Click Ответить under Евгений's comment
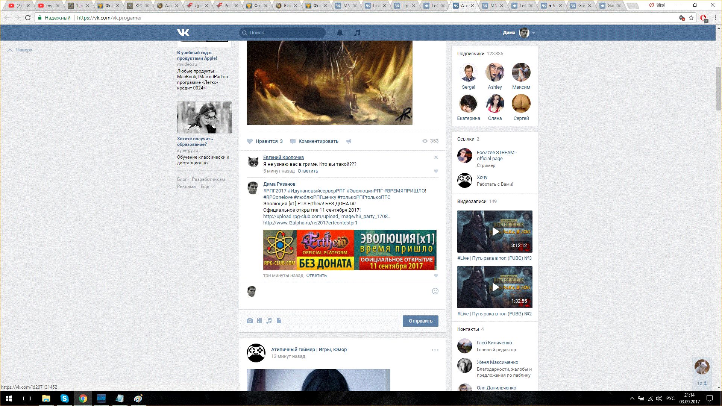Image resolution: width=722 pixels, height=406 pixels. point(308,171)
